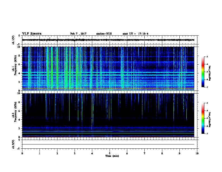Click the red region of ch.1 color bar

203,65
